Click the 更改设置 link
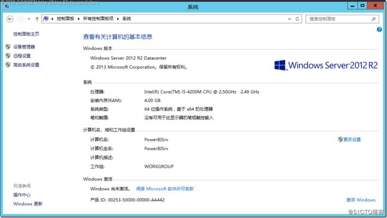 352,140
